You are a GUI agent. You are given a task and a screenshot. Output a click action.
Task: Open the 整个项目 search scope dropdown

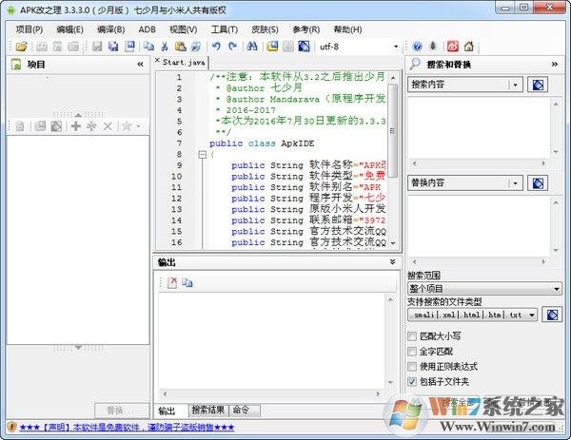coord(557,289)
